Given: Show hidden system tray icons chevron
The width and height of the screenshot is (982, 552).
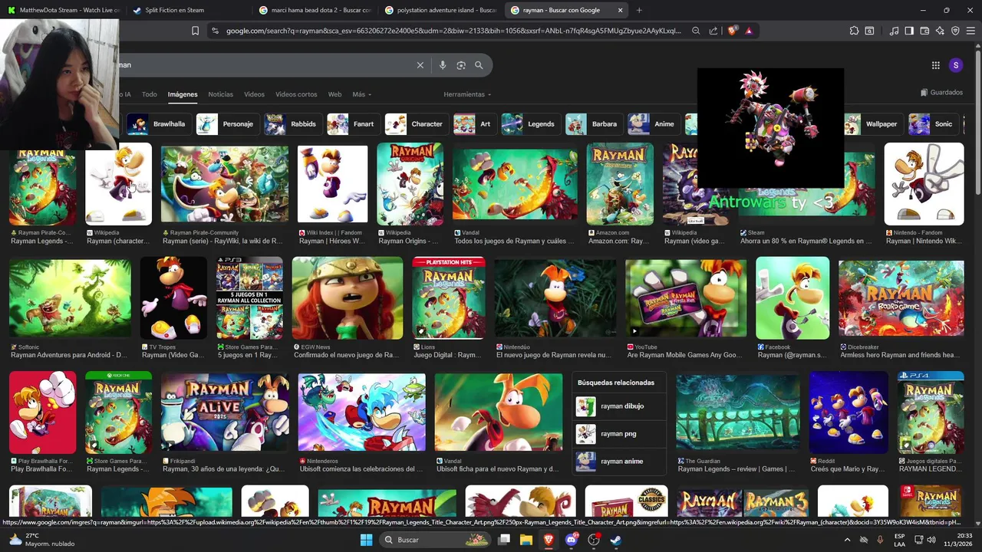Looking at the screenshot, I should coord(847,540).
